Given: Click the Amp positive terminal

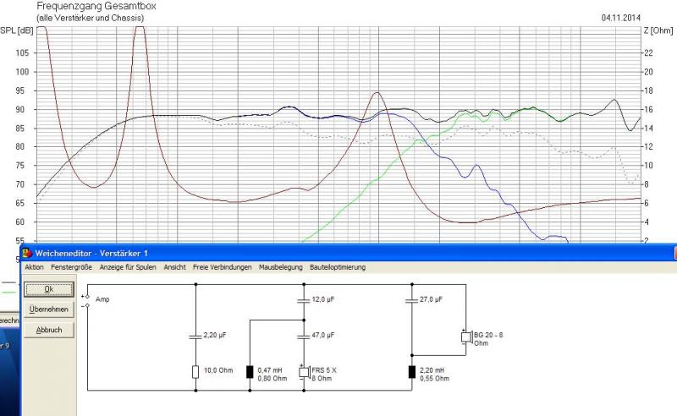Looking at the screenshot, I should (x=87, y=297).
